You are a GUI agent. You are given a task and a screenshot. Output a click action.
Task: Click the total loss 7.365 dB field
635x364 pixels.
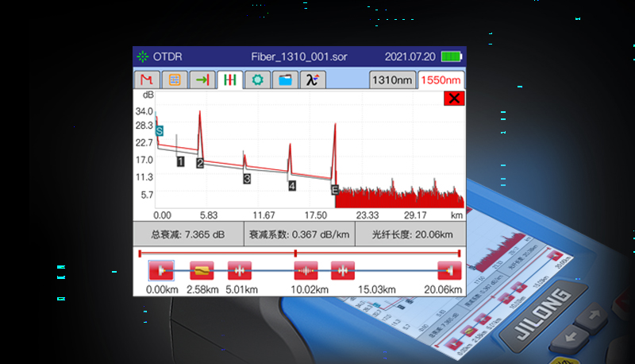(x=188, y=234)
